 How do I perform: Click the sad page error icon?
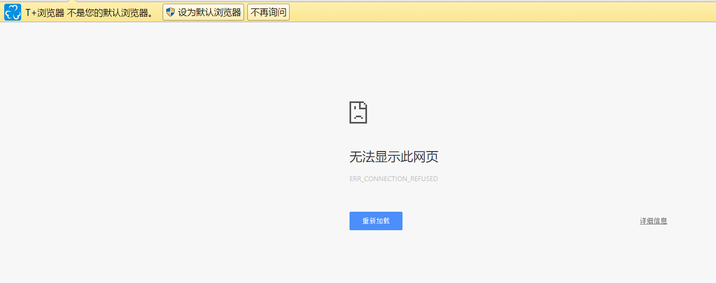point(359,112)
